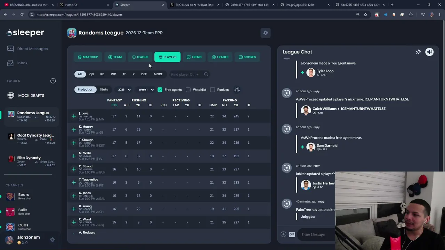
Task: Reply to the 40 minutes ago message
Action: tap(321, 202)
